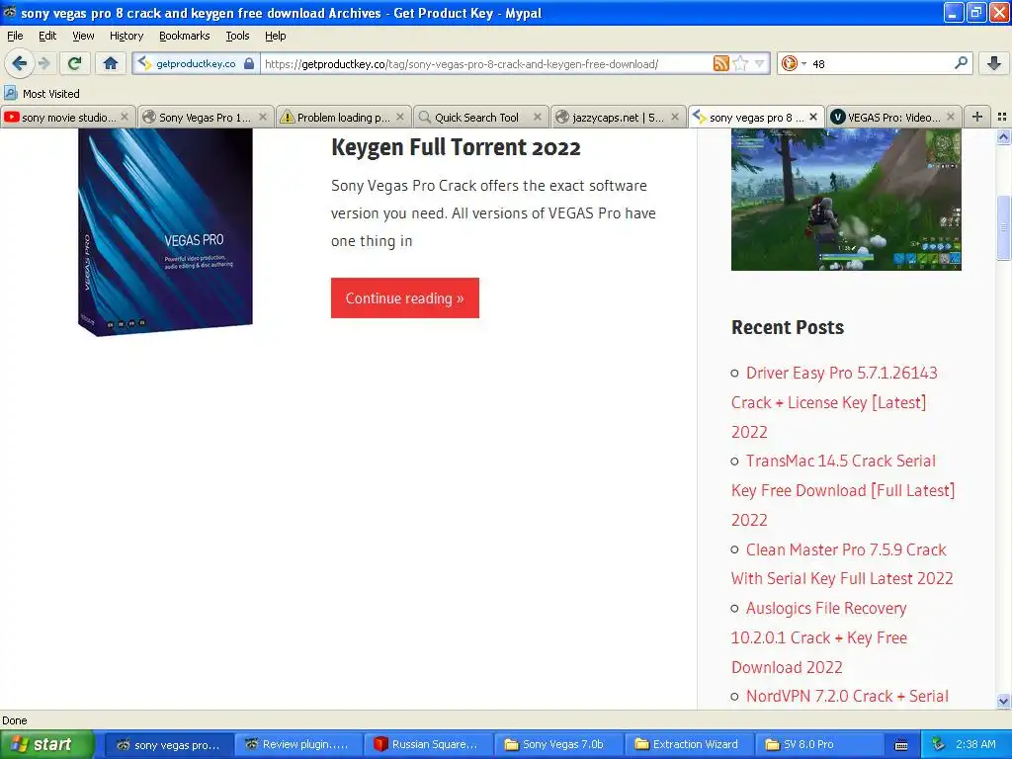Reload the page with Refresh icon
The width and height of the screenshot is (1012, 759).
pos(74,63)
